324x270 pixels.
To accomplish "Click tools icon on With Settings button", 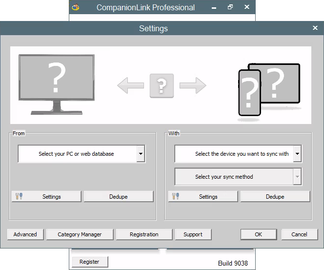I will (176, 196).
